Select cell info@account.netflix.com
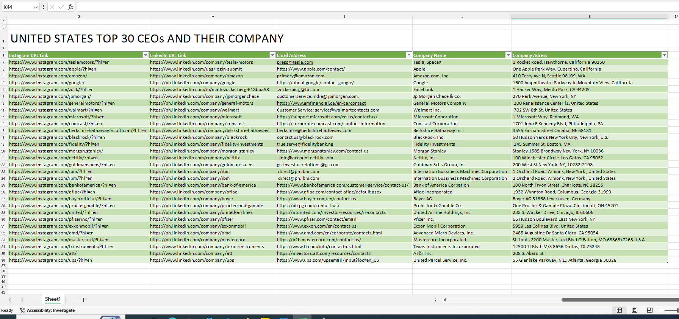 coord(344,158)
